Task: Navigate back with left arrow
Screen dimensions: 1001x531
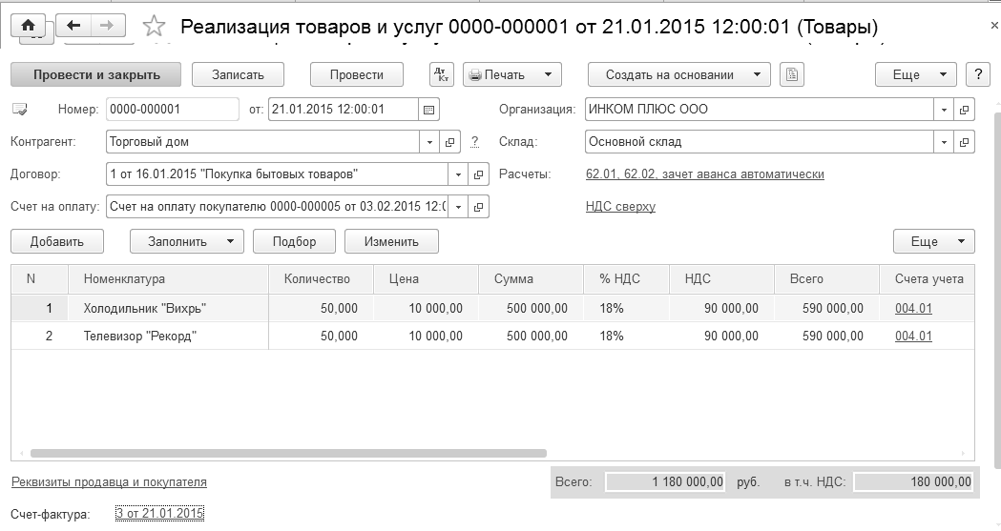Action: click(73, 26)
